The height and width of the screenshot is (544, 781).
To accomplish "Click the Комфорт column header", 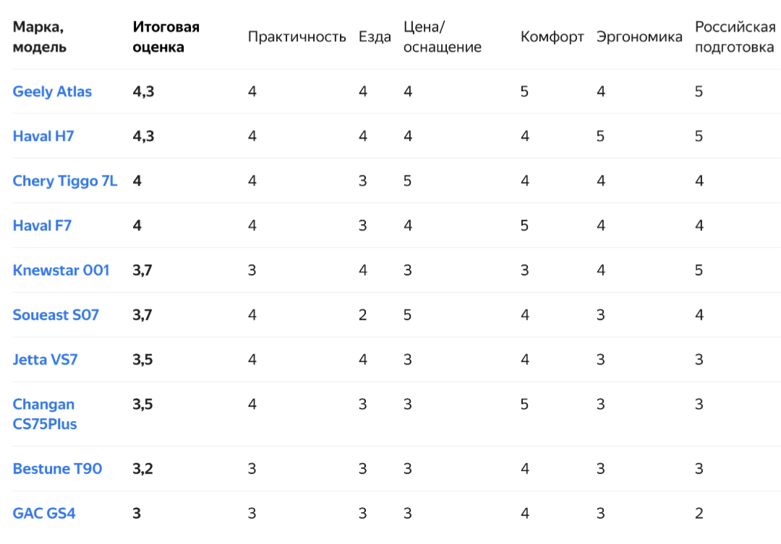I will [x=552, y=37].
